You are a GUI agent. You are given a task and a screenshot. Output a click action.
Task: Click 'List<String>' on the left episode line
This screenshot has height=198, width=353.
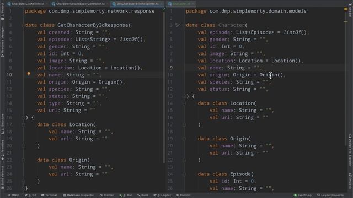(x=93, y=39)
